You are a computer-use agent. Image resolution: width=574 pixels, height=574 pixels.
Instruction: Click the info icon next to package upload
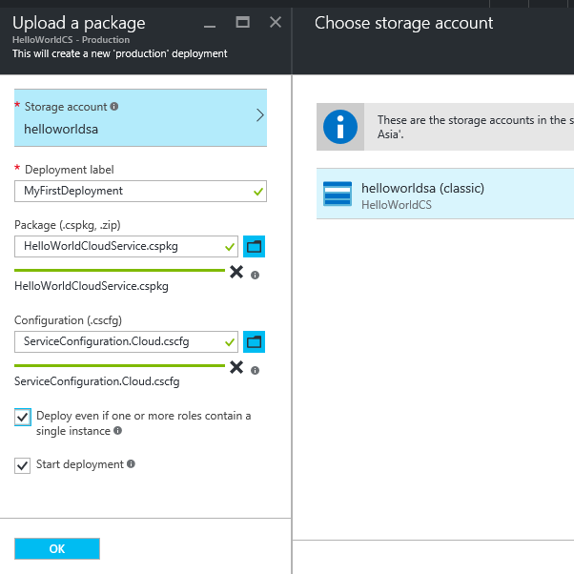tap(256, 275)
